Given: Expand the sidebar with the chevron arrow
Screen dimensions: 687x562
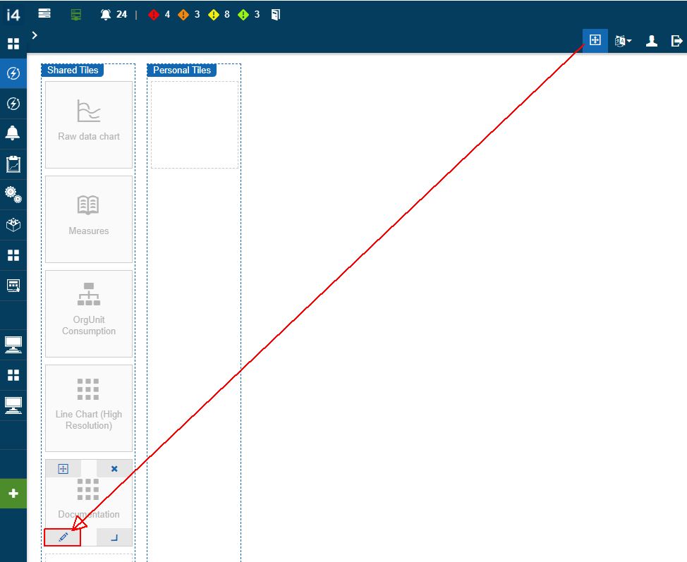Looking at the screenshot, I should [x=35, y=35].
